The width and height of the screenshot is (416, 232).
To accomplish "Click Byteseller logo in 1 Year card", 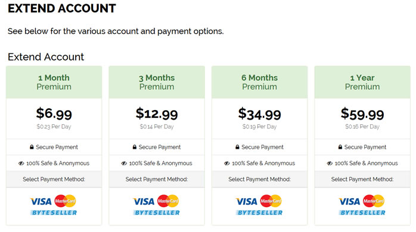I will pyautogui.click(x=362, y=213).
